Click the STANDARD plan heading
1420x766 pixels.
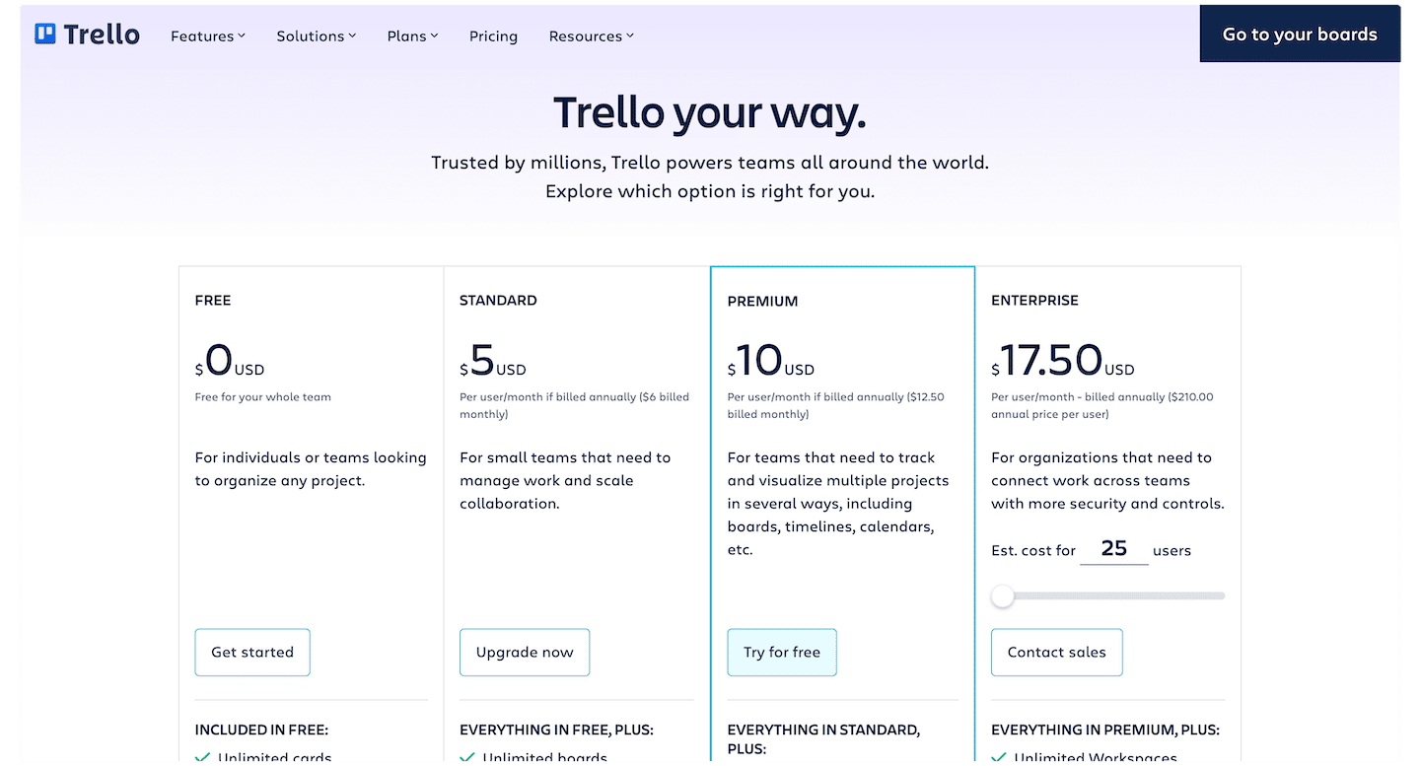point(498,301)
